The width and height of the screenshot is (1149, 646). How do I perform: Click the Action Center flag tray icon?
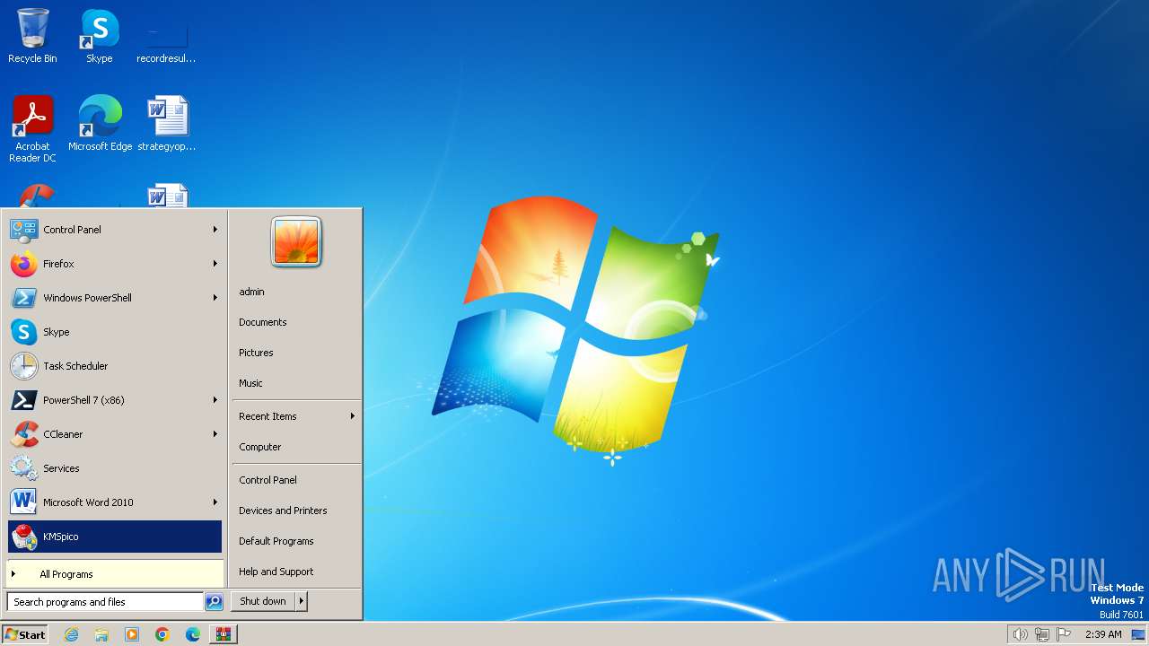[x=1064, y=634]
